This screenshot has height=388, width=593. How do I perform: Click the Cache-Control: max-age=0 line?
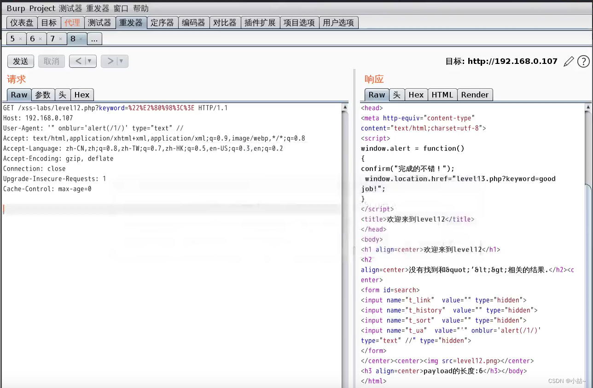[x=47, y=189]
